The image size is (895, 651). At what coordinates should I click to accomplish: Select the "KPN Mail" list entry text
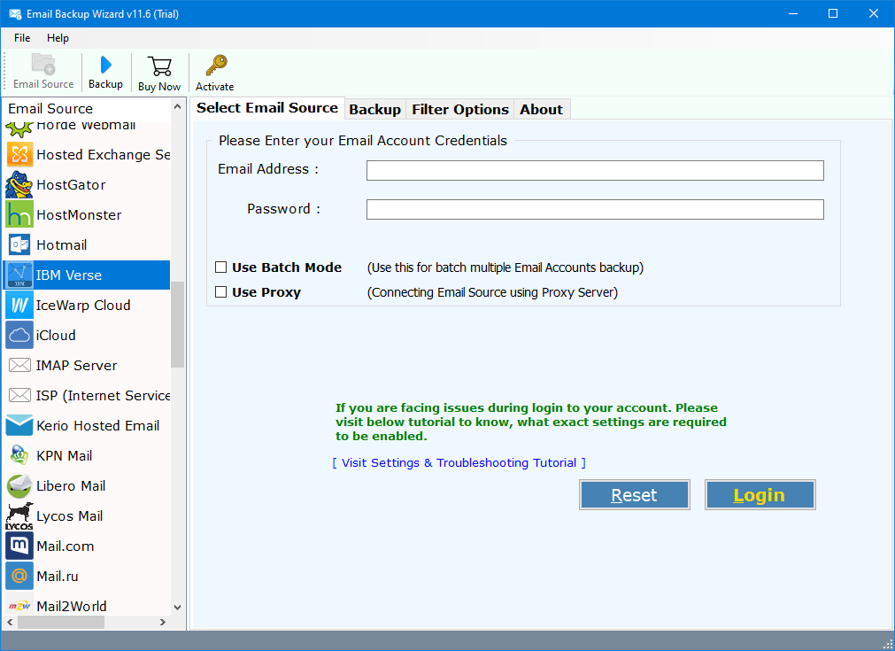tap(65, 455)
